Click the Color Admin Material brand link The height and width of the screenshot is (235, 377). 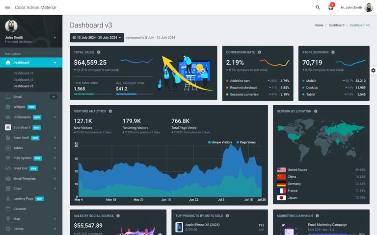pos(35,7)
